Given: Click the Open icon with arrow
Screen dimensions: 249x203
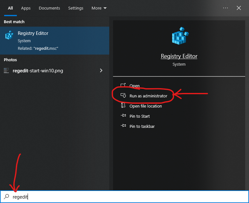Looking at the screenshot, I should point(123,85).
